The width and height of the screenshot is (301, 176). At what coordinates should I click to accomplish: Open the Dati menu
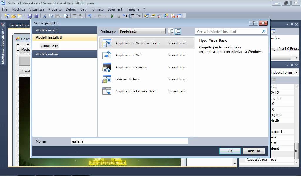(83, 9)
